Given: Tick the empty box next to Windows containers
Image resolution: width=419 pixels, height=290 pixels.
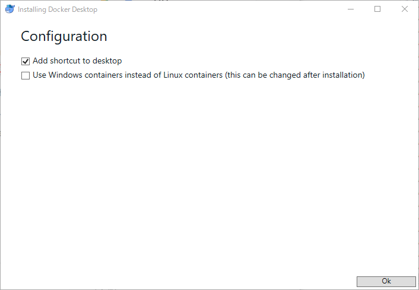Looking at the screenshot, I should coord(26,75).
